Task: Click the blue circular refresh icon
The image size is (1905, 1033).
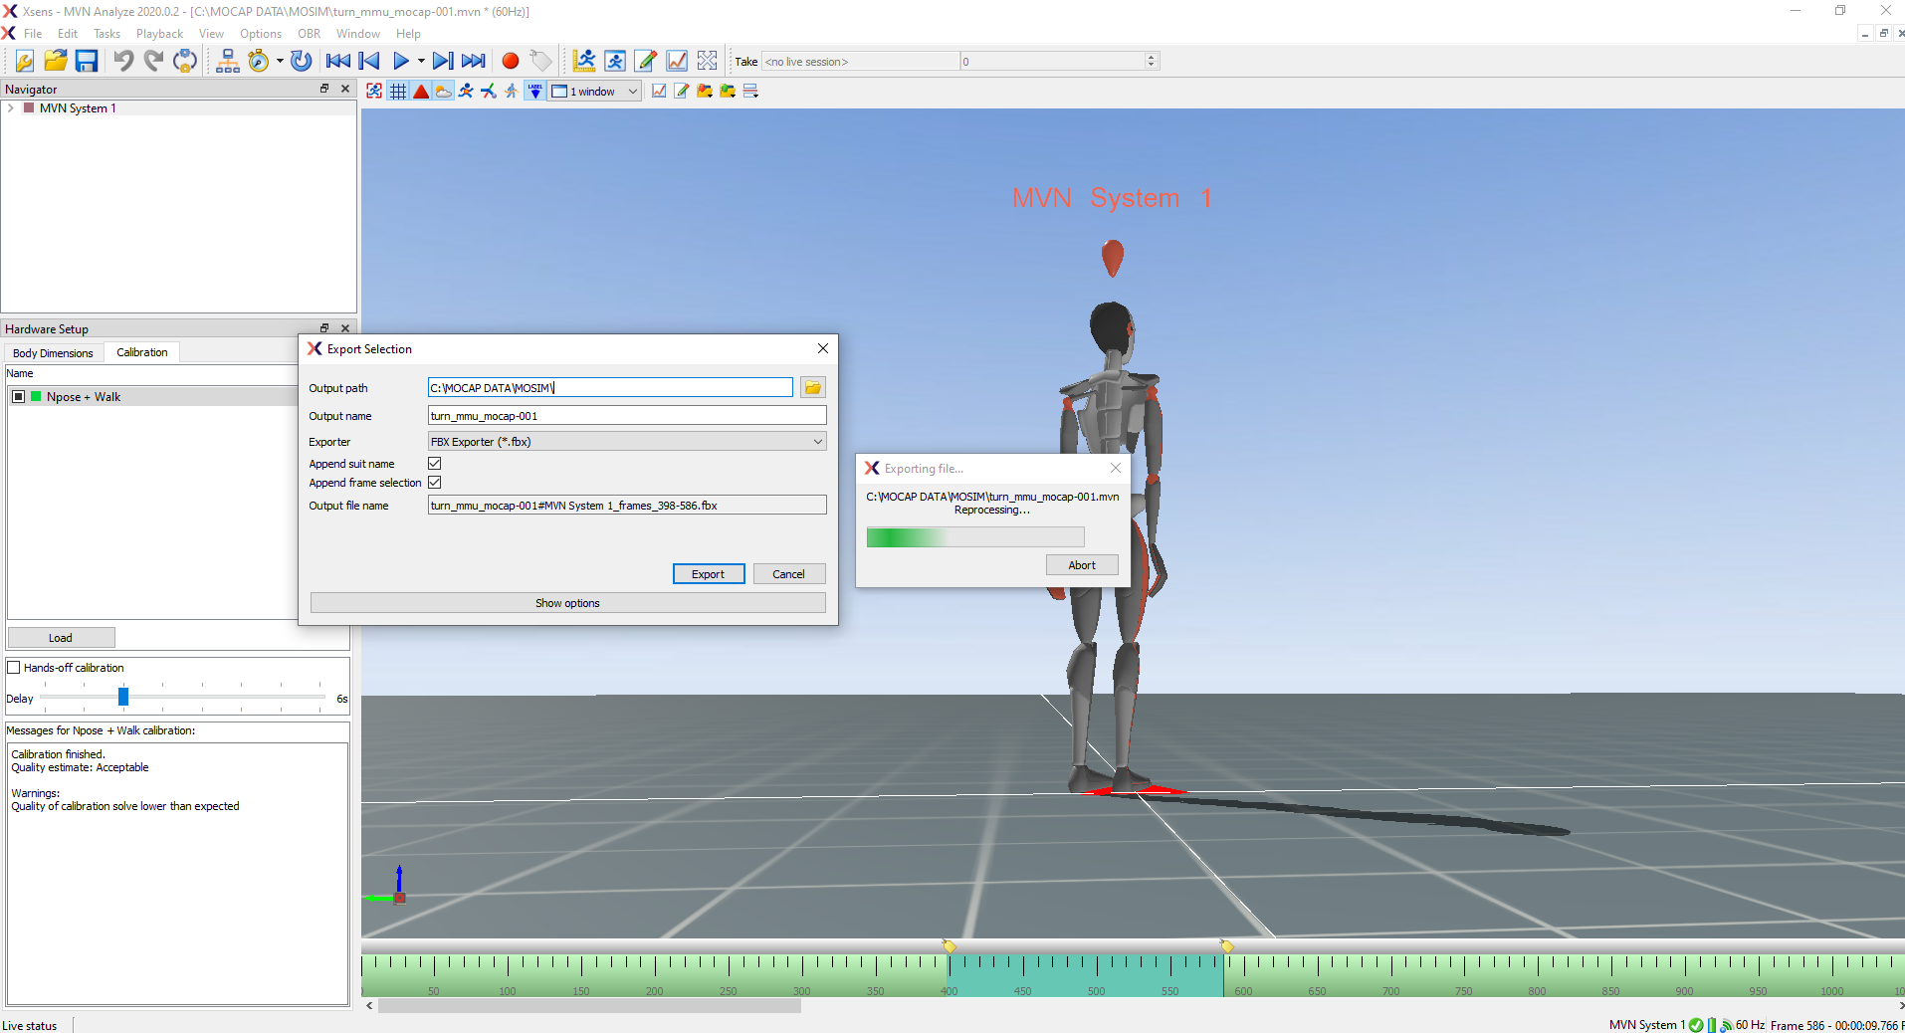Action: coord(302,61)
